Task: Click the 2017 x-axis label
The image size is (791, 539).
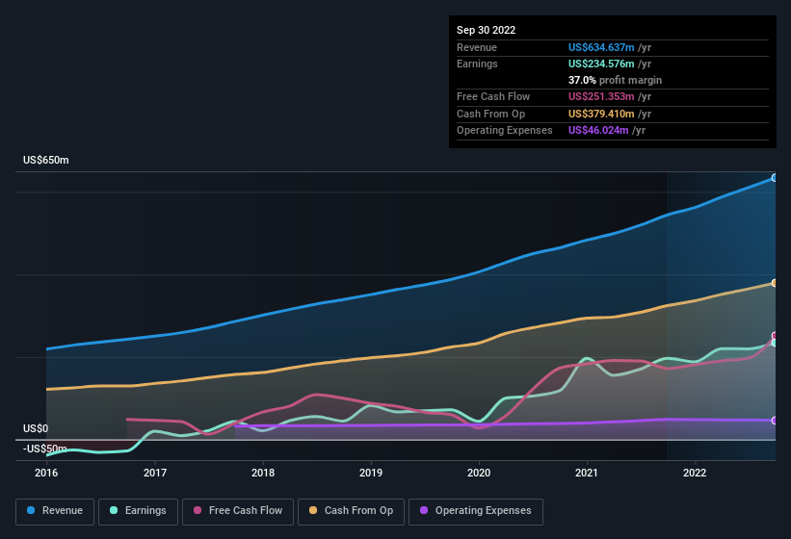Action: [x=155, y=473]
